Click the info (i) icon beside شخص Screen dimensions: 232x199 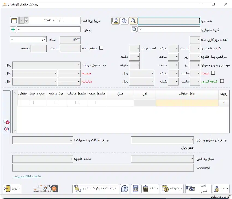pos(124,21)
